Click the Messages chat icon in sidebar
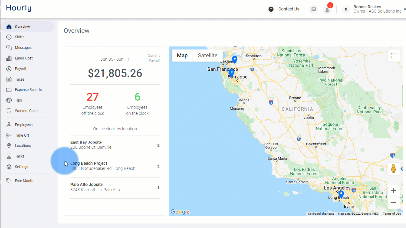The image size is (406, 228). tap(9, 48)
